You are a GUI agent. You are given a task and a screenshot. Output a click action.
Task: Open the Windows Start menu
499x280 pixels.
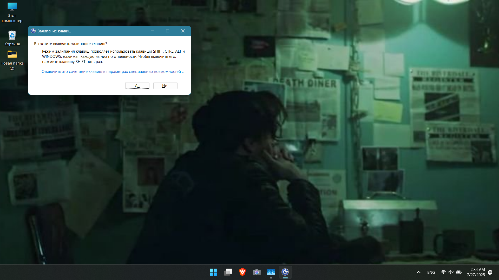tap(213, 272)
